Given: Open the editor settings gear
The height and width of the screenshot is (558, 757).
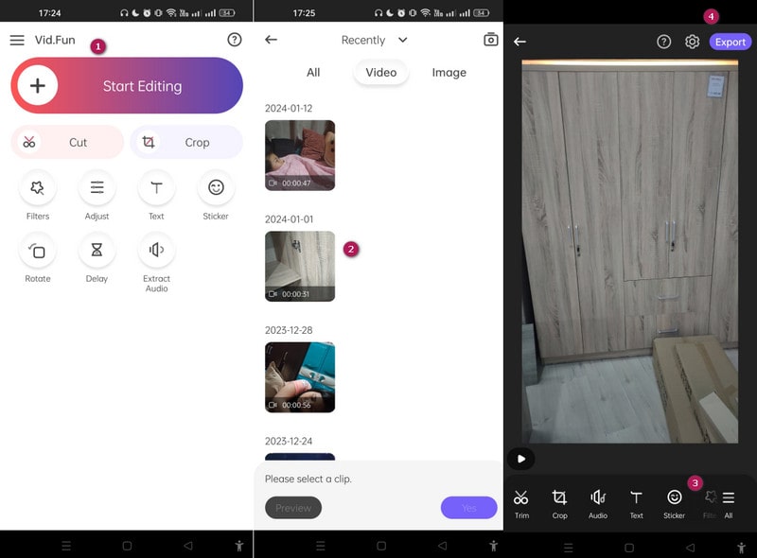Looking at the screenshot, I should 692,42.
